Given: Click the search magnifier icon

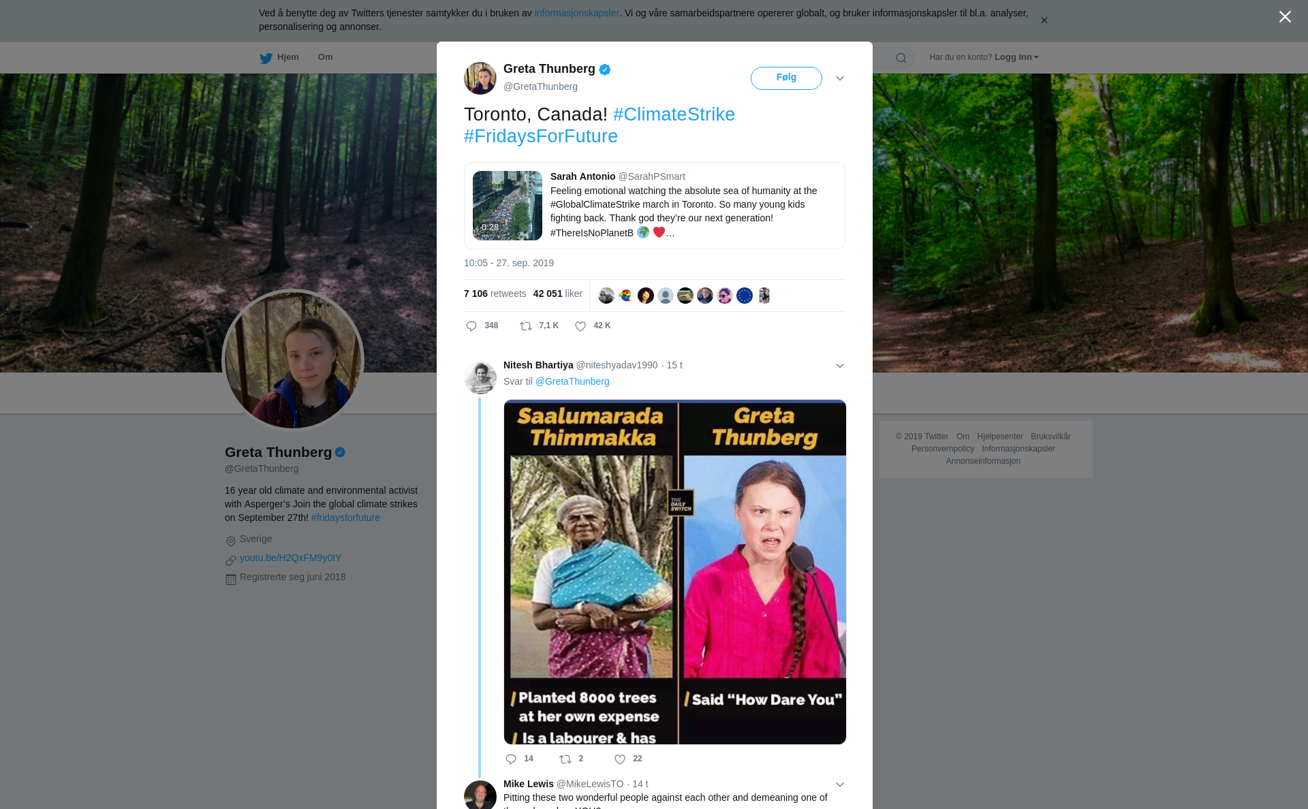Looking at the screenshot, I should [901, 58].
